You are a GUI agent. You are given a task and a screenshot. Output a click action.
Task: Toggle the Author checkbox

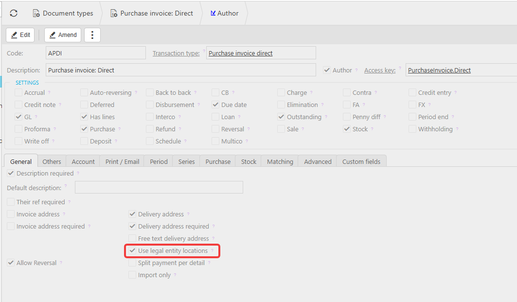pos(327,70)
